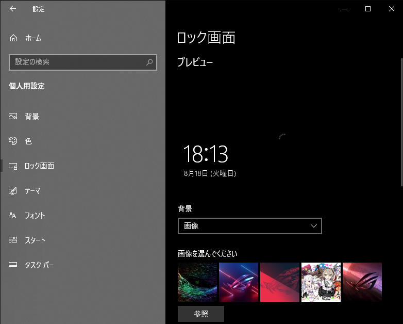Maximize the Settings window

[368, 9]
